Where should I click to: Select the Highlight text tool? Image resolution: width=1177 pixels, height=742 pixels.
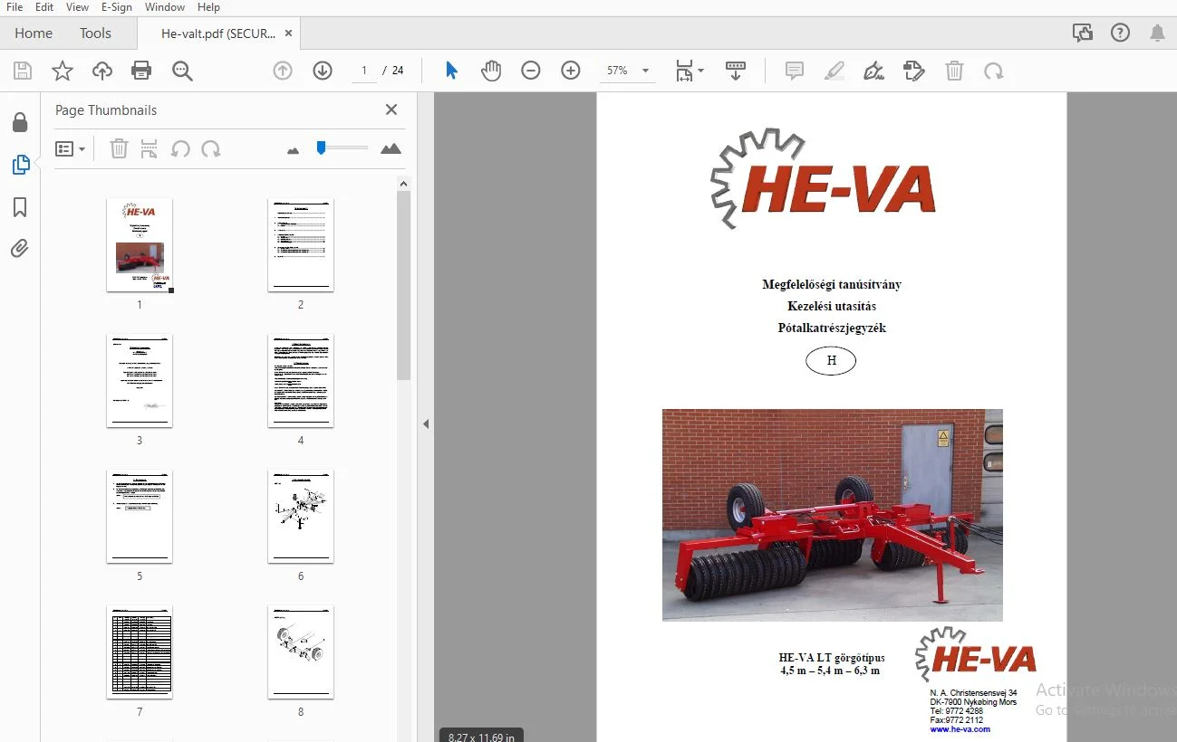point(835,71)
